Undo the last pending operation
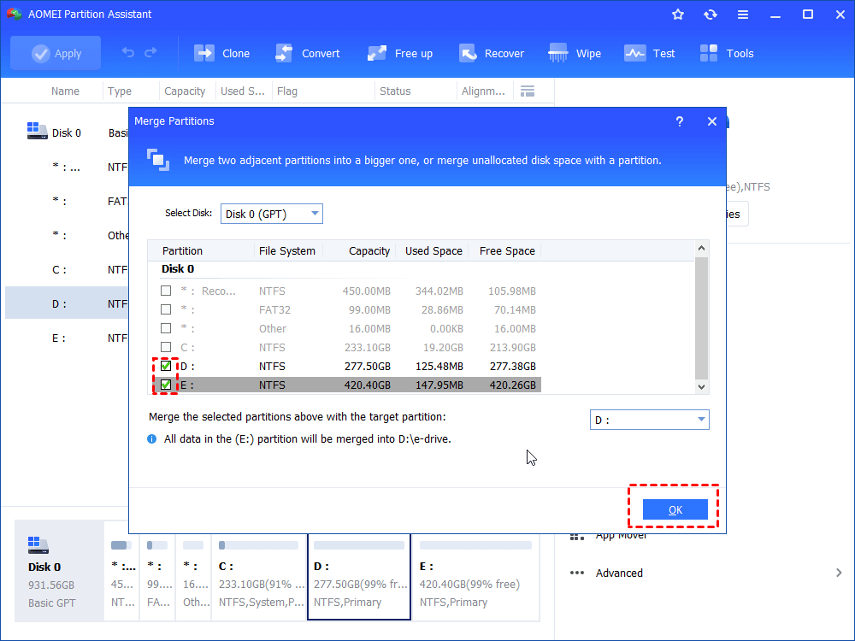Image resolution: width=855 pixels, height=641 pixels. (128, 53)
